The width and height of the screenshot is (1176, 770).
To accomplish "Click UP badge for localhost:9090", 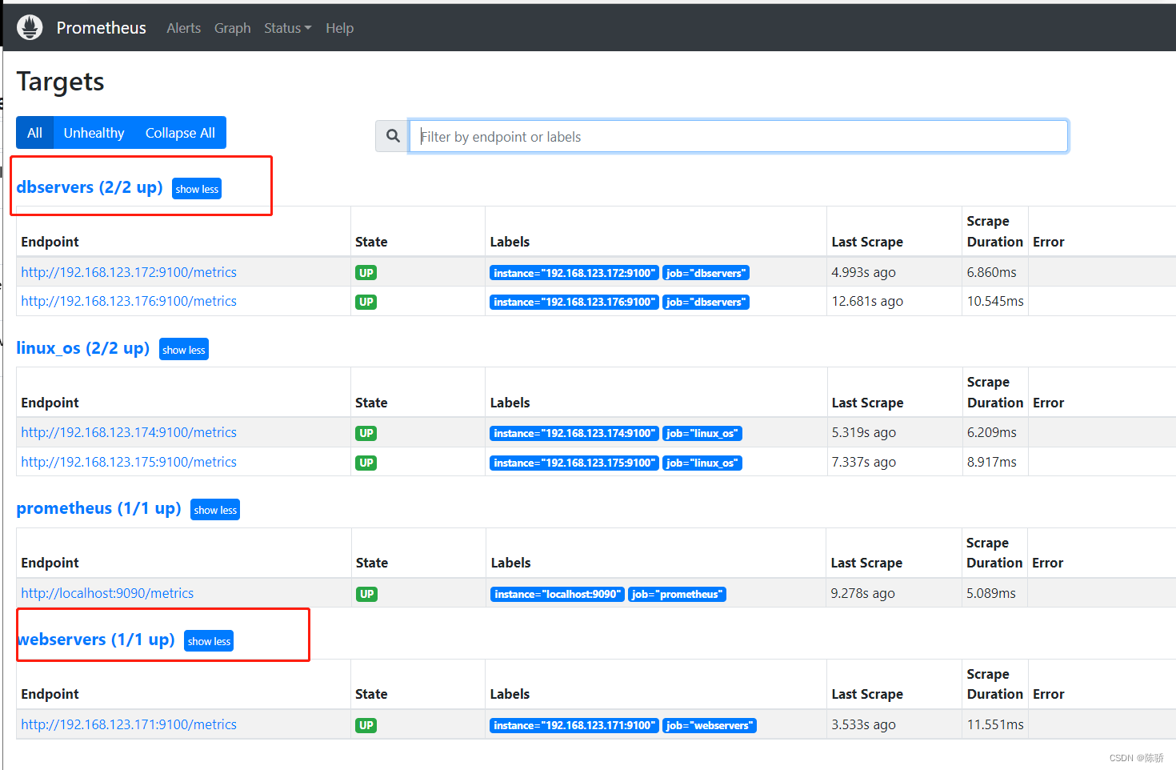I will 367,594.
